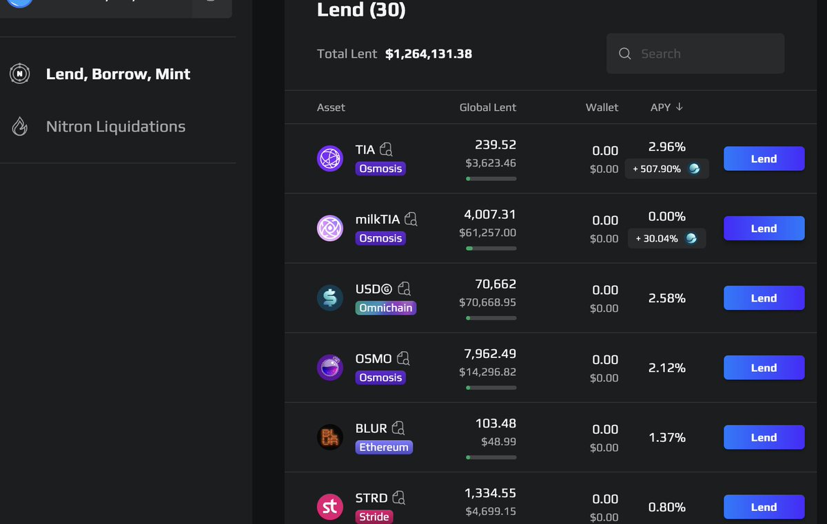827x524 pixels.
Task: Click the Osmosis tag under milkTIA
Action: [380, 238]
